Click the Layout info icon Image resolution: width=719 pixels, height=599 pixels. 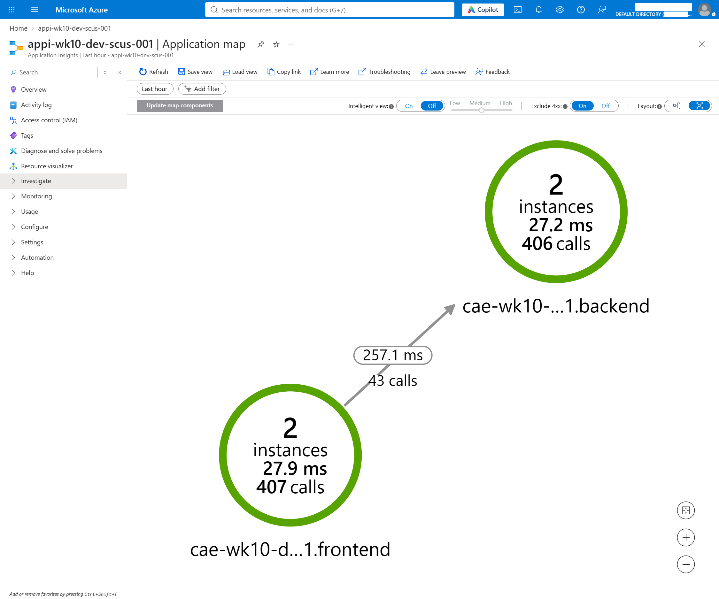[659, 106]
